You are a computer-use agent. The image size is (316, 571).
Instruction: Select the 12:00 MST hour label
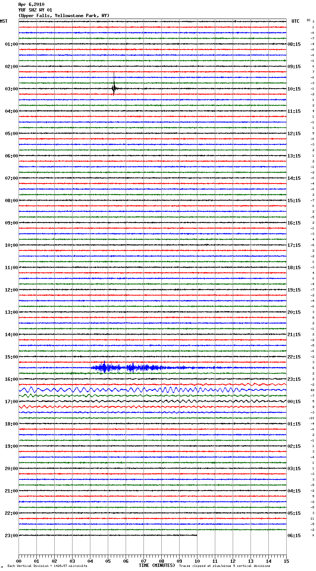point(11,290)
